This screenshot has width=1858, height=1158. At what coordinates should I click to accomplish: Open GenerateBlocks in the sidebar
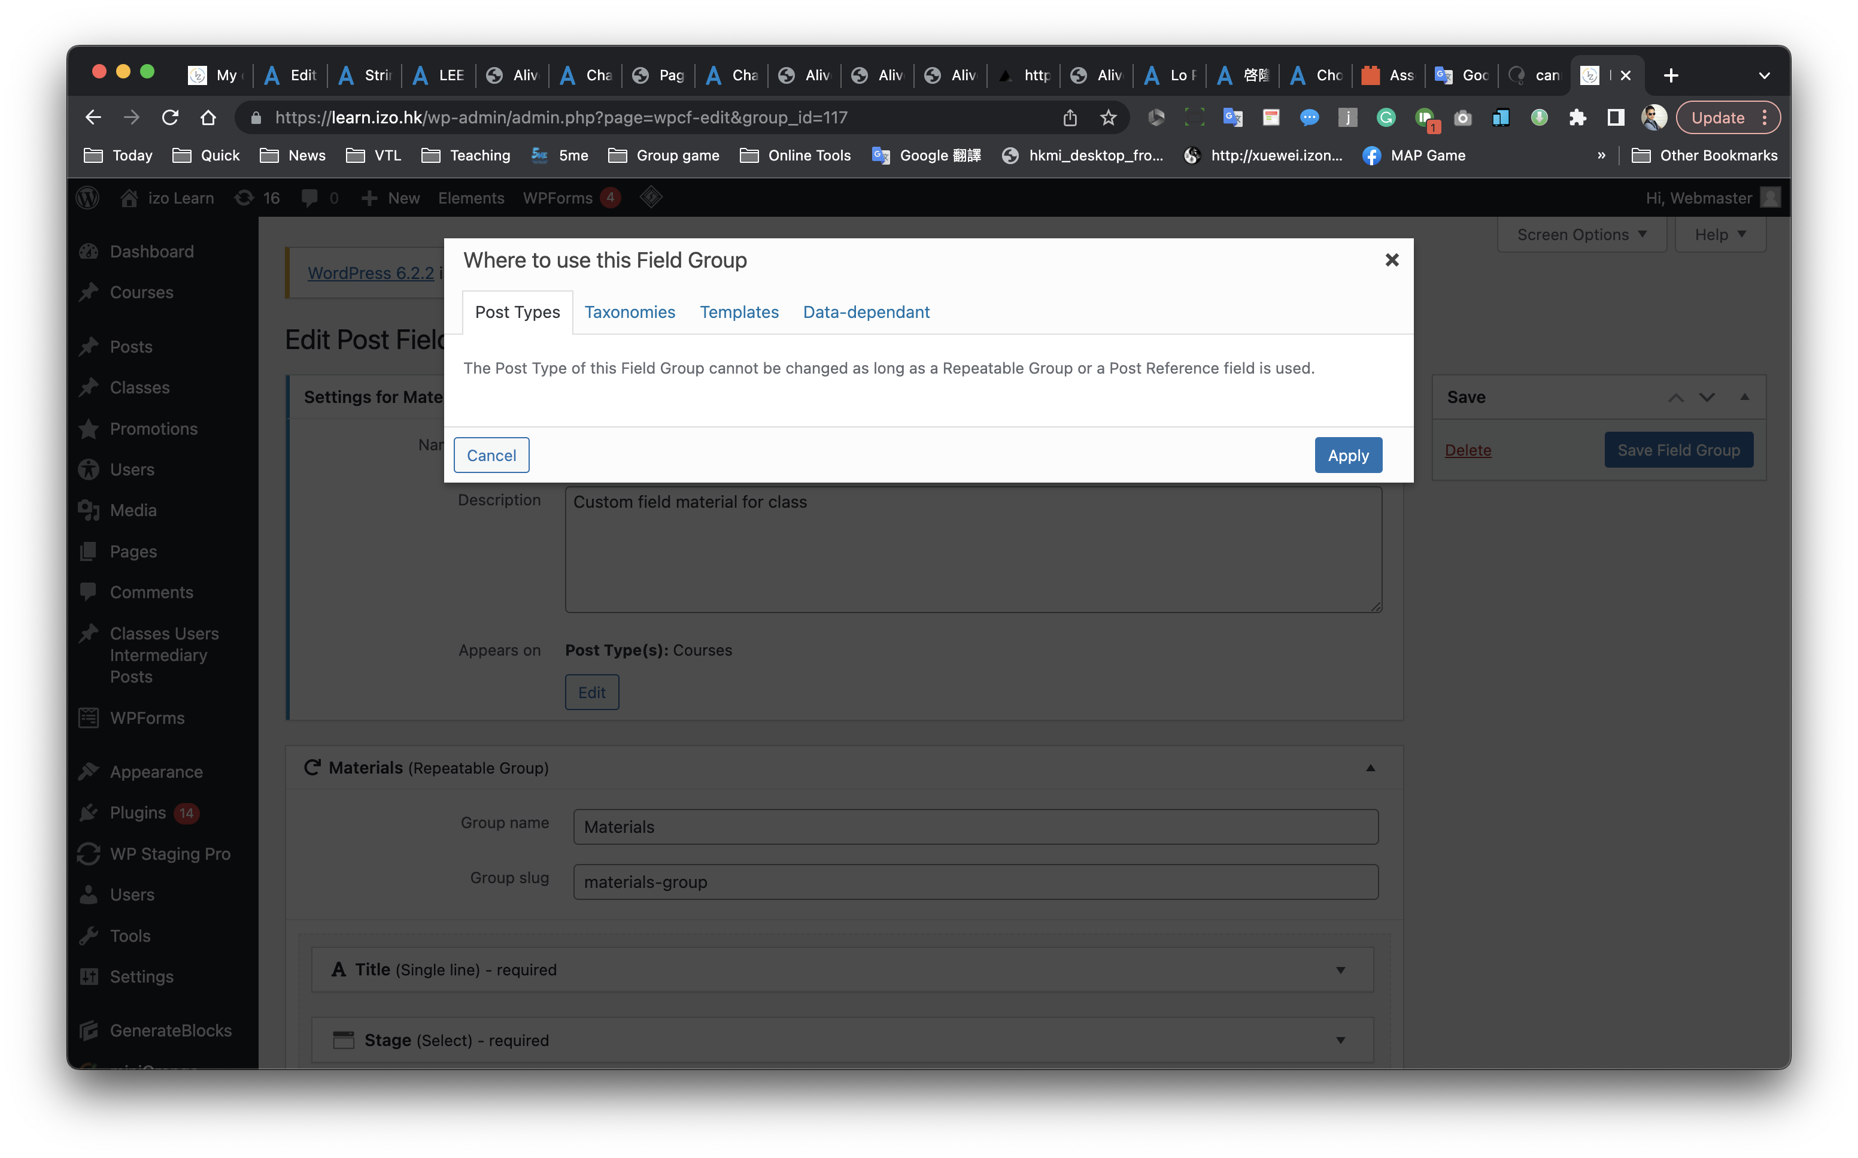(x=171, y=1030)
